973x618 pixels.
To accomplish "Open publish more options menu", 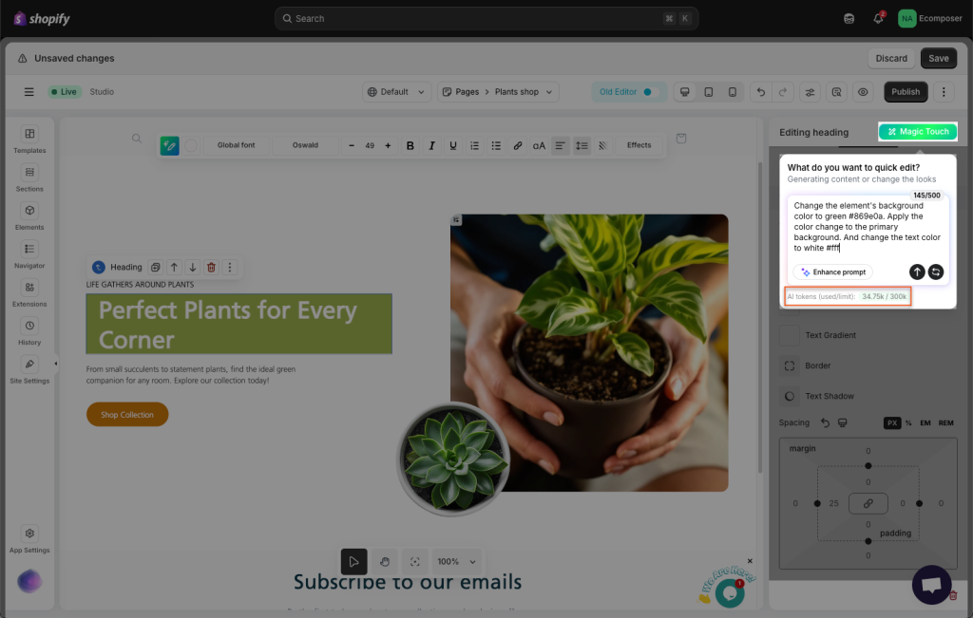I will click(x=944, y=92).
